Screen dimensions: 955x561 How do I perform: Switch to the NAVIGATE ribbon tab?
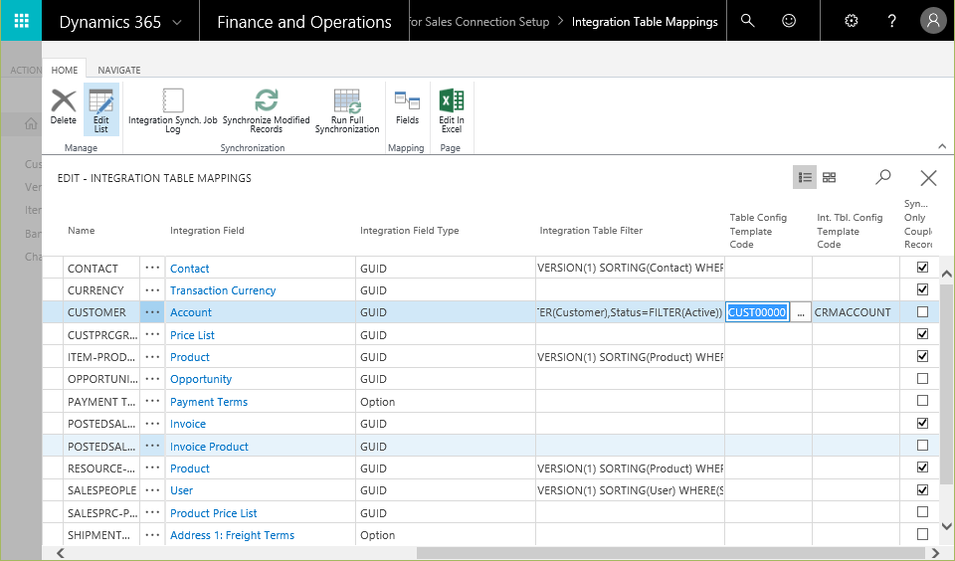pyautogui.click(x=119, y=70)
